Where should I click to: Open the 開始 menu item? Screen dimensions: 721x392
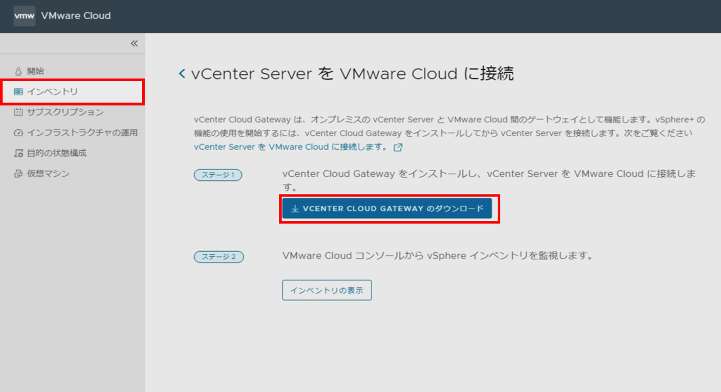tap(35, 71)
